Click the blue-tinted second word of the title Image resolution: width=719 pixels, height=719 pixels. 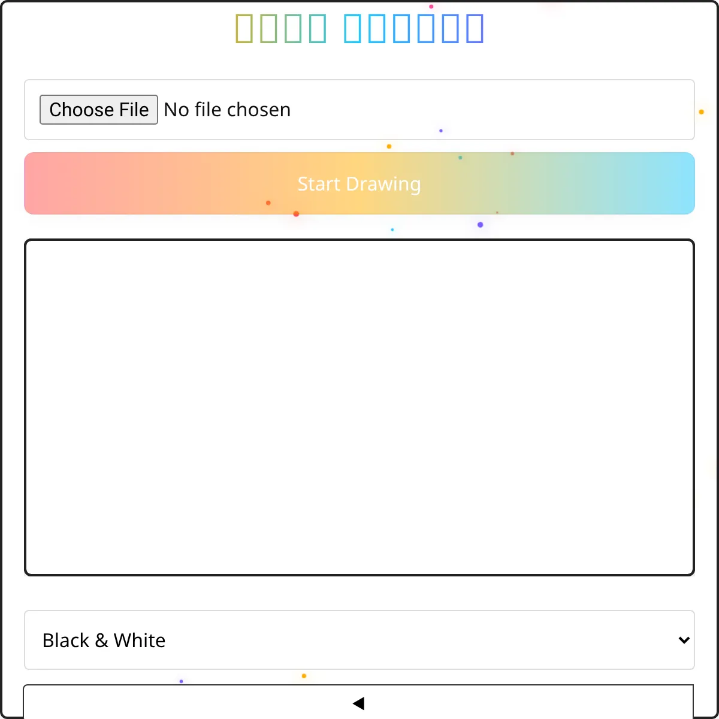click(x=413, y=28)
